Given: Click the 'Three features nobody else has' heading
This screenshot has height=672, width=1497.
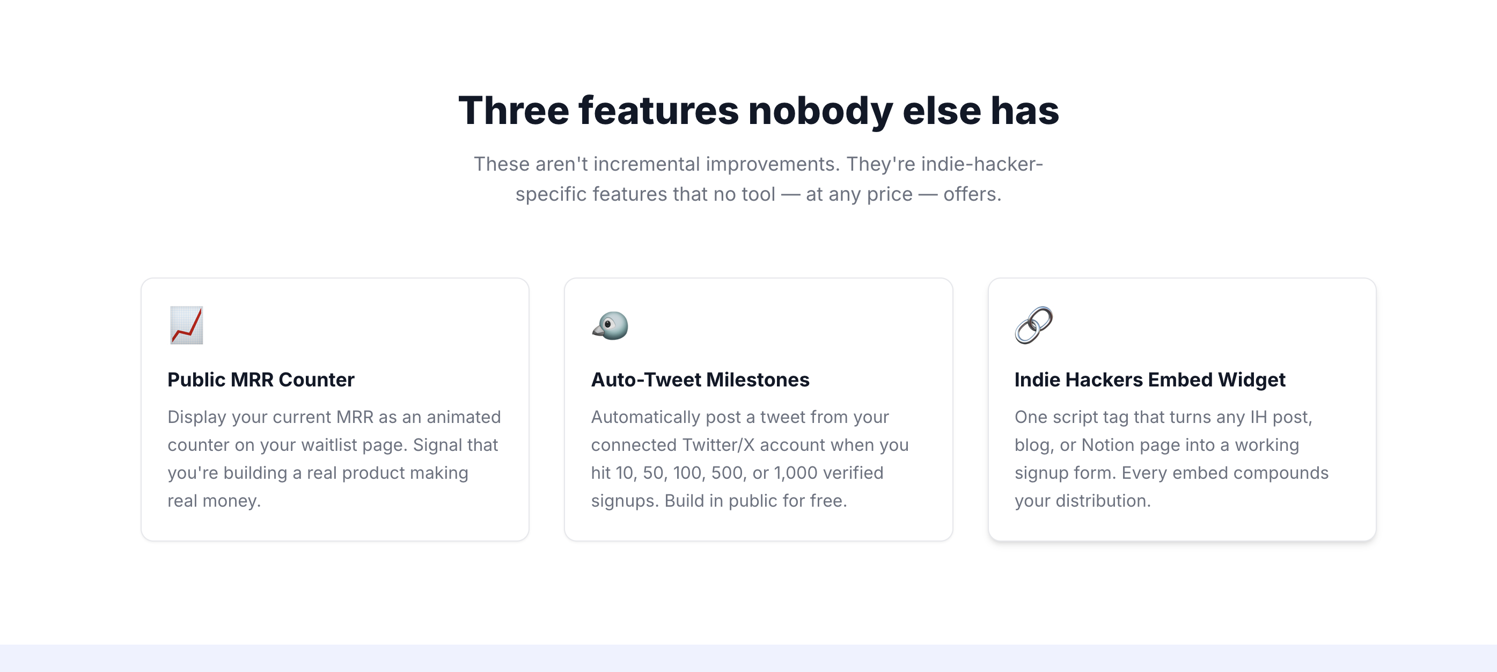Looking at the screenshot, I should click(758, 111).
